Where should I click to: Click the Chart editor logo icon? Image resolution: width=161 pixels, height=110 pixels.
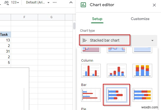pos(83,5)
